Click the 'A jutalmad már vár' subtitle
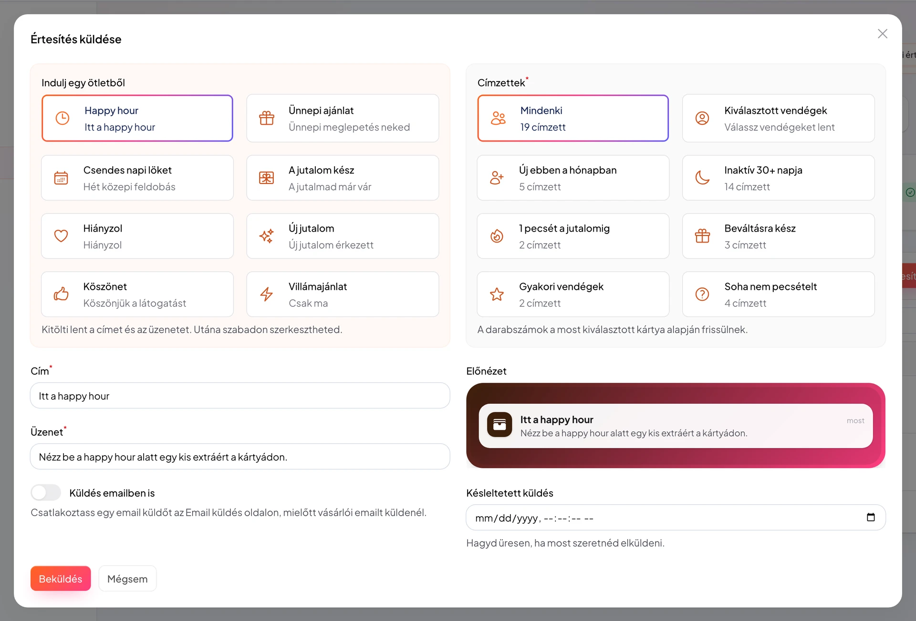This screenshot has width=916, height=621. pos(330,187)
